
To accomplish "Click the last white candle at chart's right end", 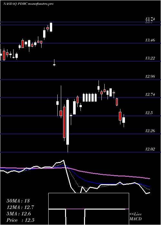I will point(124,120).
